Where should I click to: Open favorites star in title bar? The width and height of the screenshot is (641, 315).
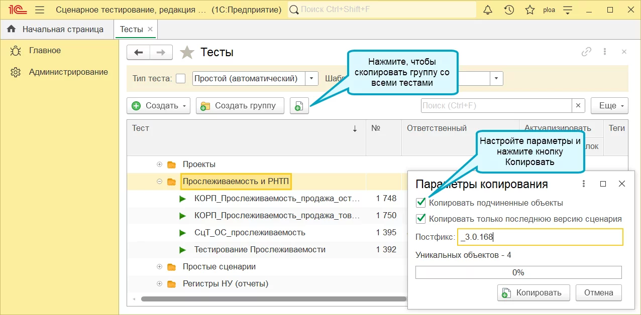[530, 10]
